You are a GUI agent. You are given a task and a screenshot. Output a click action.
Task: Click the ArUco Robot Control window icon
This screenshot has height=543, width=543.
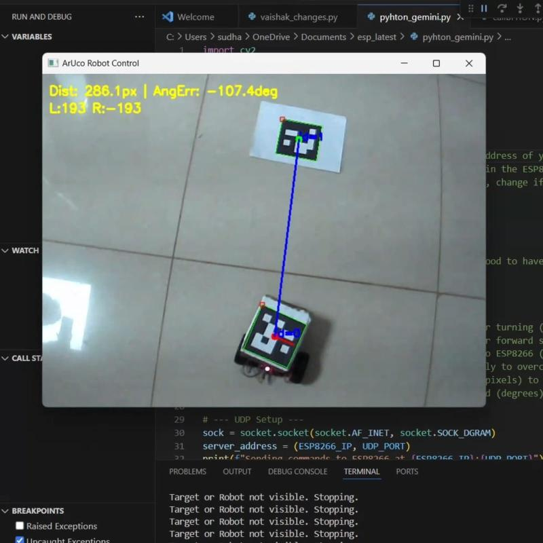click(x=53, y=63)
